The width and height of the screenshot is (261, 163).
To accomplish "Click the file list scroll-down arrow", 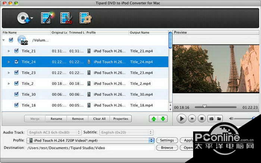I will tap(170, 109).
